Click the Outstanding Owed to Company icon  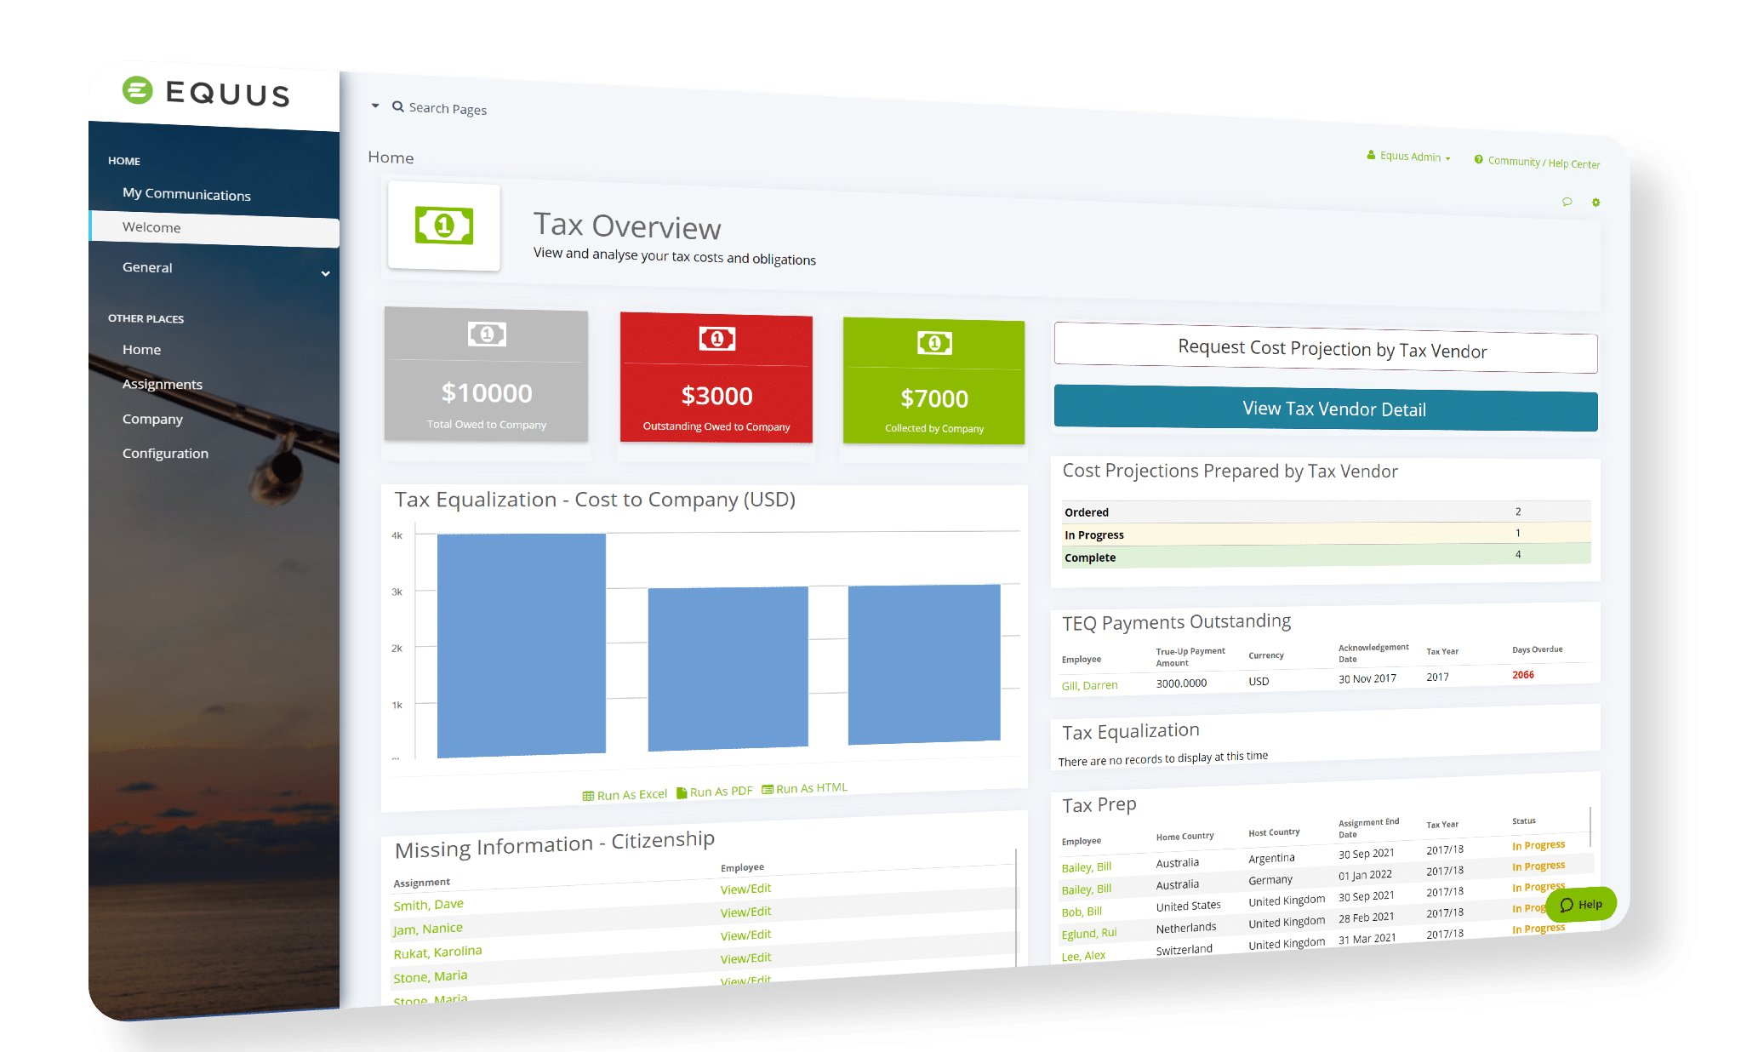(716, 338)
